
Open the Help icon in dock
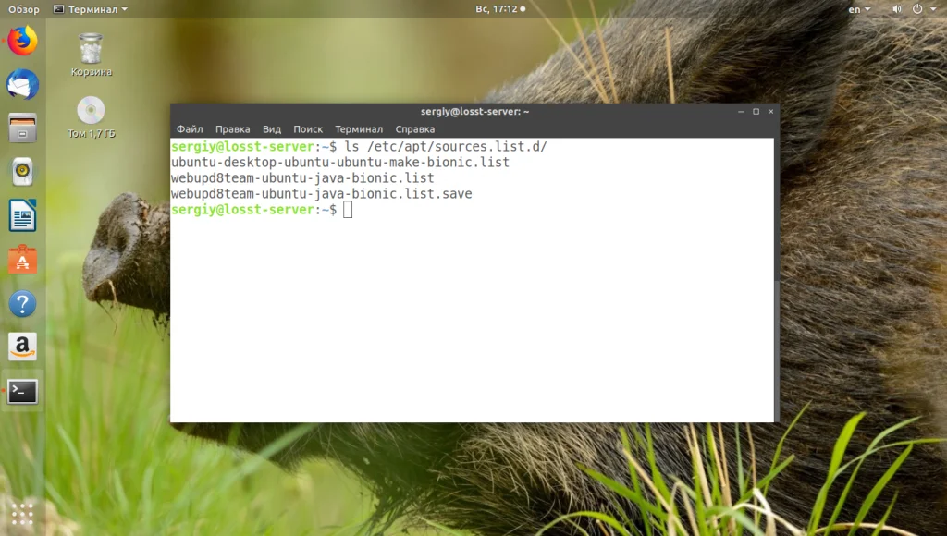point(22,304)
